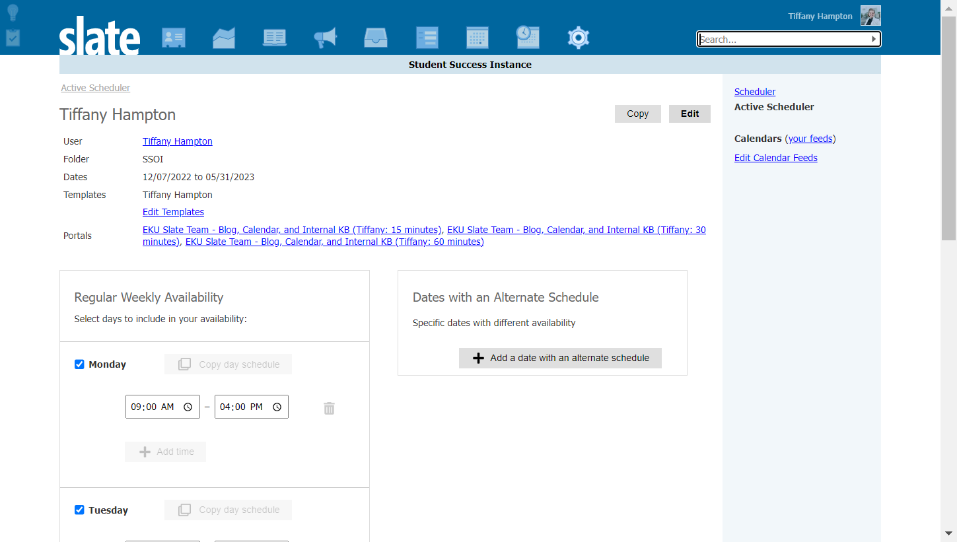Open Monday end time clock picker
The width and height of the screenshot is (957, 542).
pos(277,407)
